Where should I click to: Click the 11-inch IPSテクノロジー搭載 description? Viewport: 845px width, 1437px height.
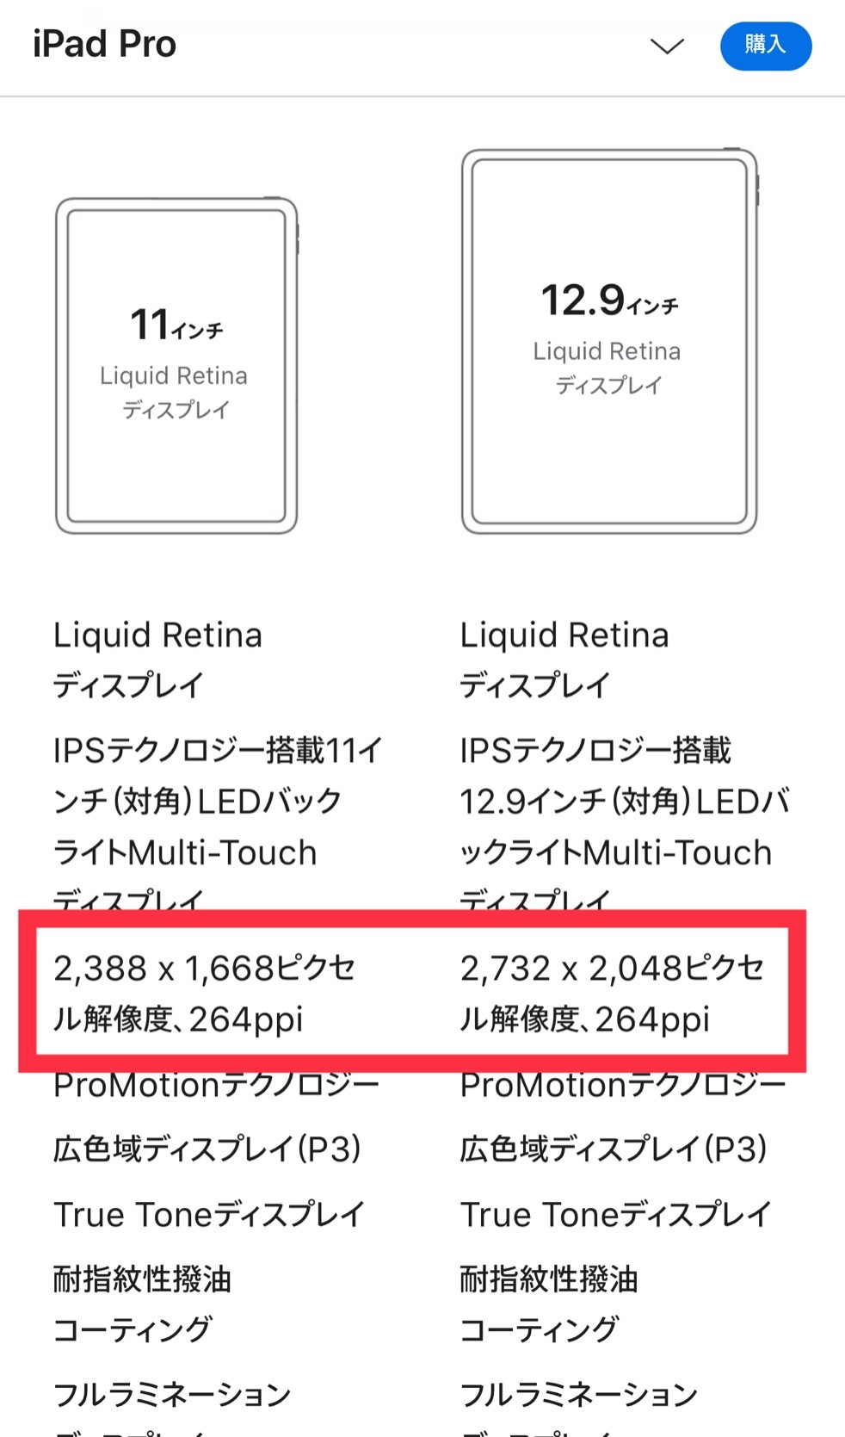click(x=219, y=827)
